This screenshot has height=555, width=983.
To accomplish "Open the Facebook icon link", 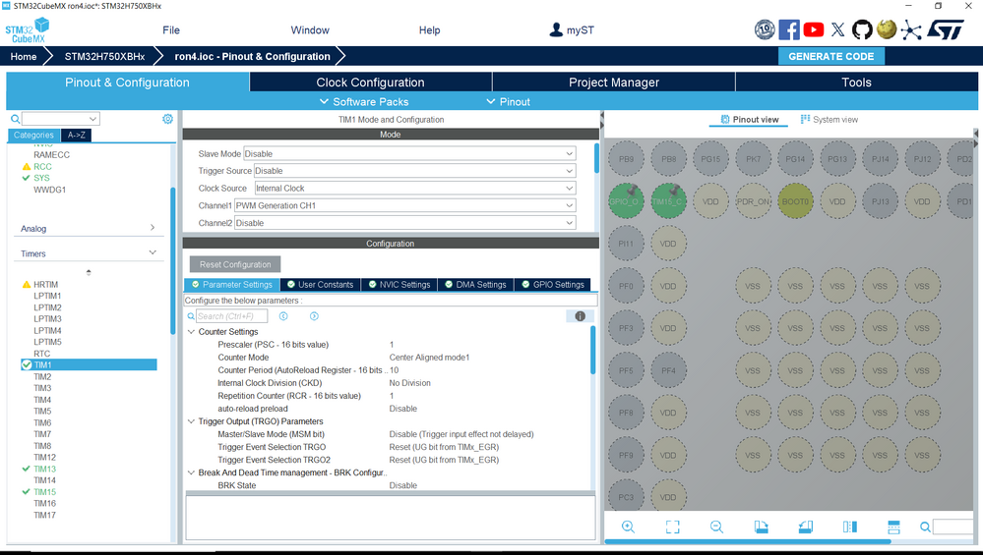I will pos(788,29).
